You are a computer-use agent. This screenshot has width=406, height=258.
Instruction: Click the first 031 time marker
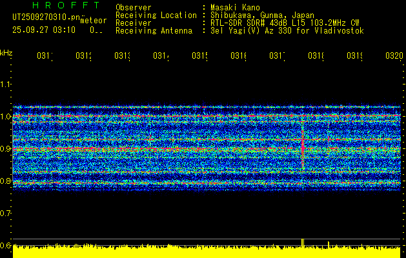45,56
